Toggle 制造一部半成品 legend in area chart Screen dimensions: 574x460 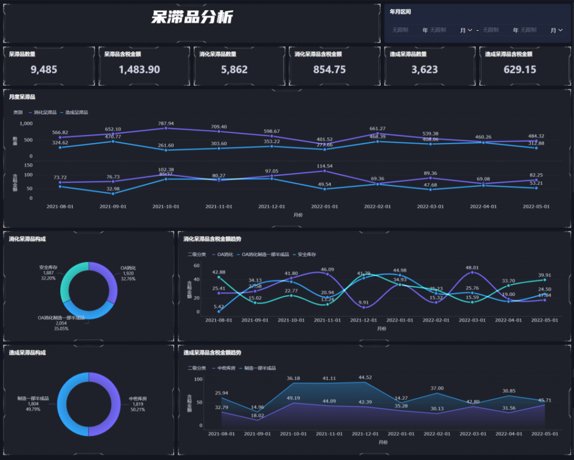click(x=260, y=368)
